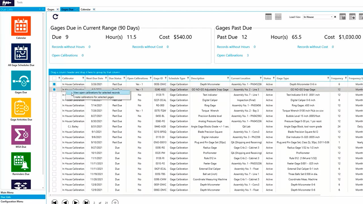Click the refresh icon above summary

click(x=56, y=17)
